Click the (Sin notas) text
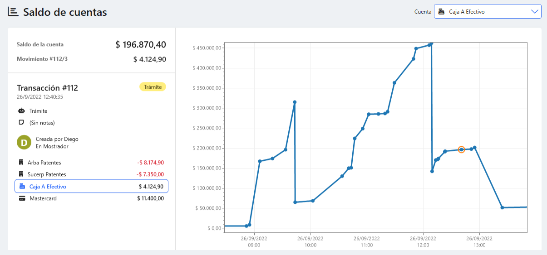The width and height of the screenshot is (547, 255). [x=42, y=123]
